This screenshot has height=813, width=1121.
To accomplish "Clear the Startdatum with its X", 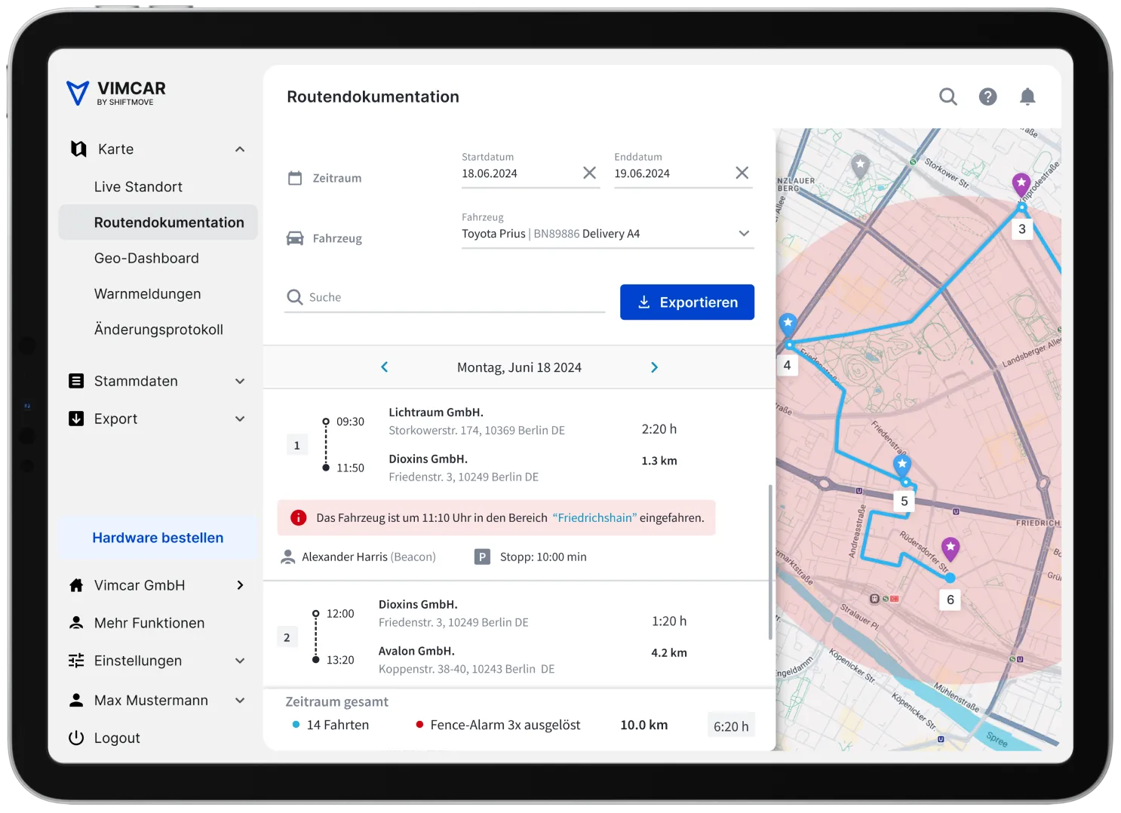I will tap(590, 173).
